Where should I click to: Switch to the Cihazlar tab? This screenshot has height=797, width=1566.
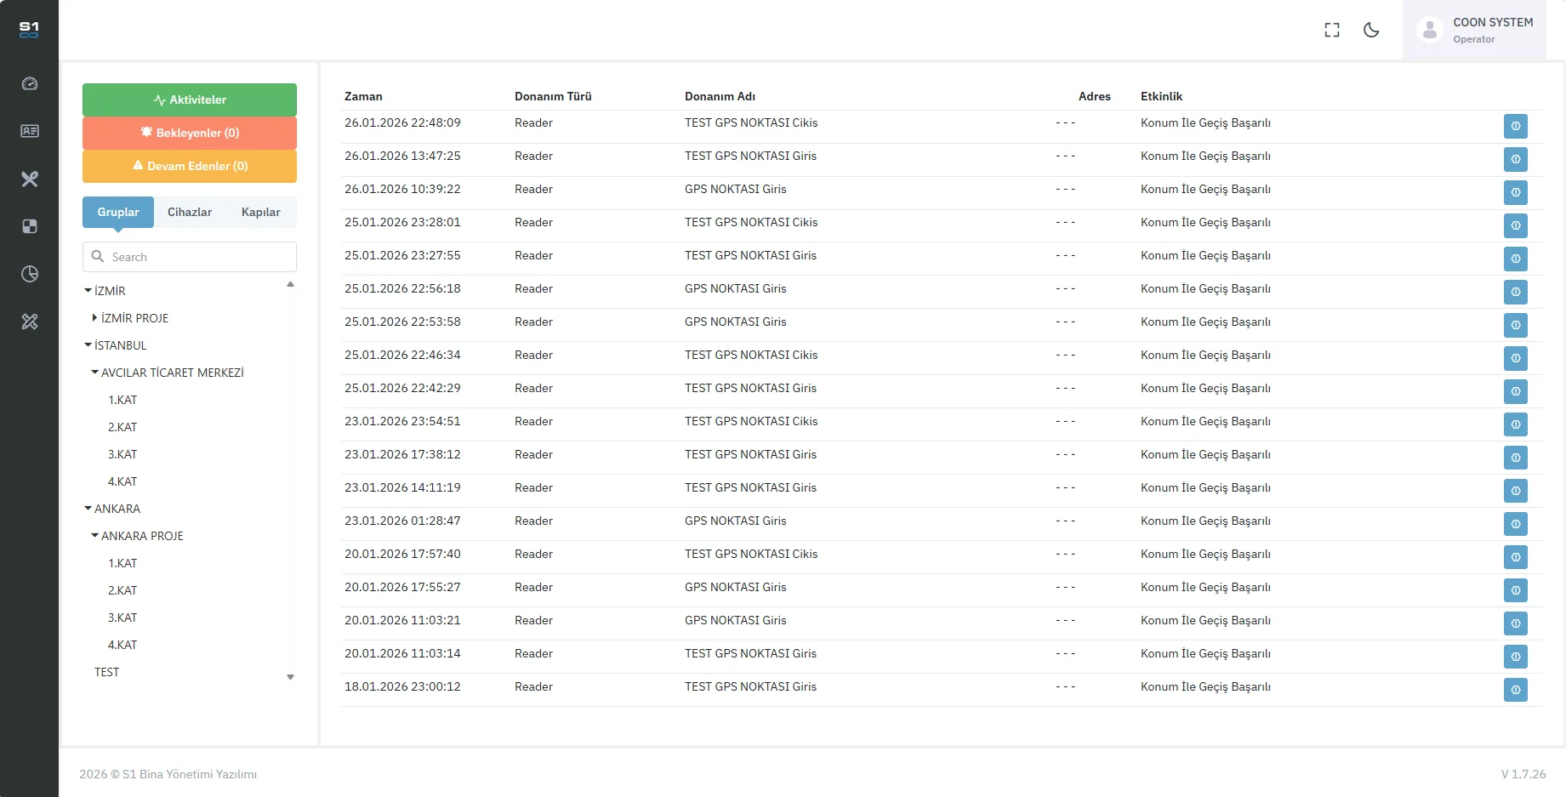click(x=190, y=212)
